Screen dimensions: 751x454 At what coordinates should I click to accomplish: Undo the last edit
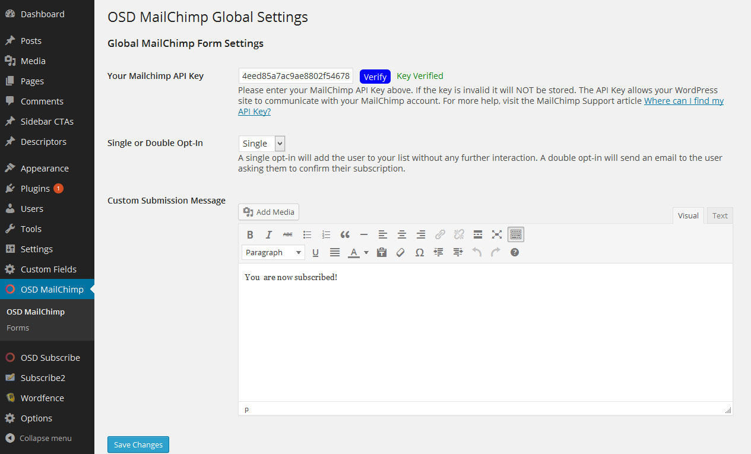pos(477,252)
